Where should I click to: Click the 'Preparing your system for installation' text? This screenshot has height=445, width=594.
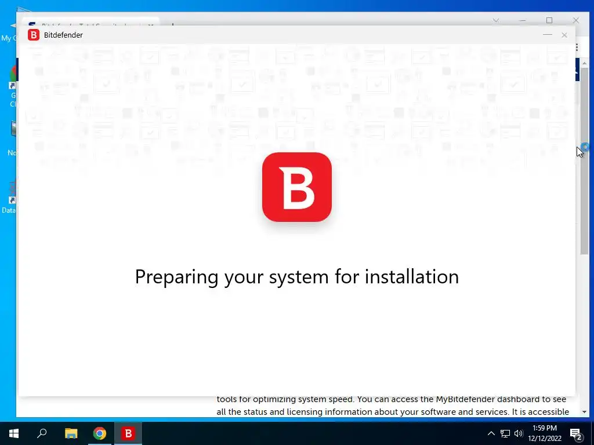click(296, 277)
